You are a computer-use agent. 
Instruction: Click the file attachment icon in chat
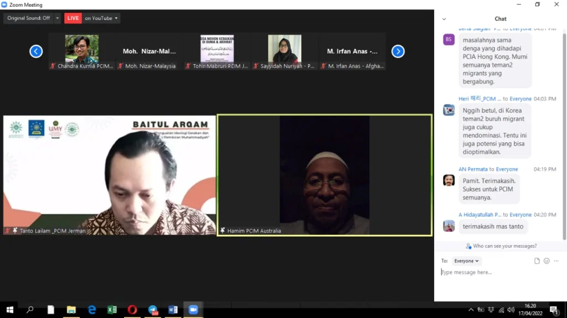[x=537, y=261]
